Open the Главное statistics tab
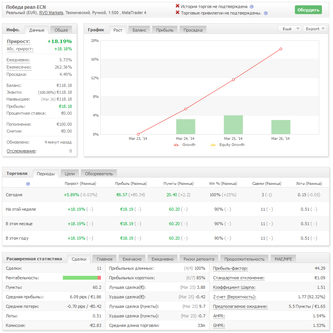Image resolution: width=333 pixels, height=333 pixels. (x=104, y=259)
